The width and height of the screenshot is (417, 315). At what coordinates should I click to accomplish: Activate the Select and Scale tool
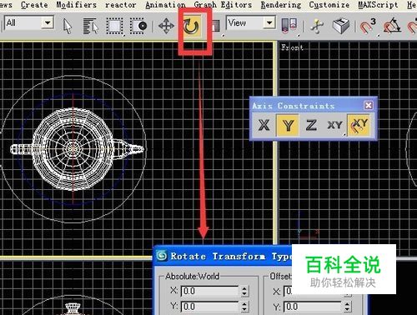pos(216,26)
